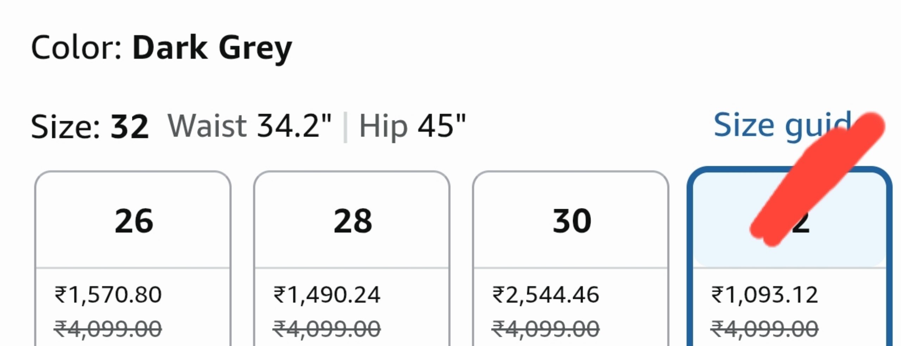Click strikethrough ₹4,099.00 under size 28
This screenshot has height=346, width=901.
tap(327, 329)
